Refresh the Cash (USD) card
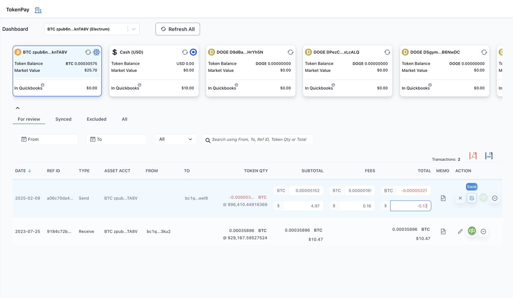The image size is (513, 298). point(185,52)
